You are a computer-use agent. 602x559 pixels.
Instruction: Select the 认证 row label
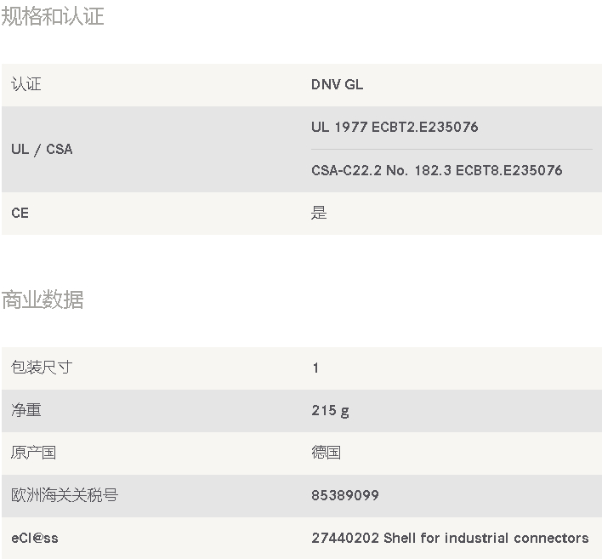(26, 84)
